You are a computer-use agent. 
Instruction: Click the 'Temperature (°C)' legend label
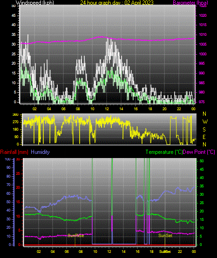tap(164, 152)
